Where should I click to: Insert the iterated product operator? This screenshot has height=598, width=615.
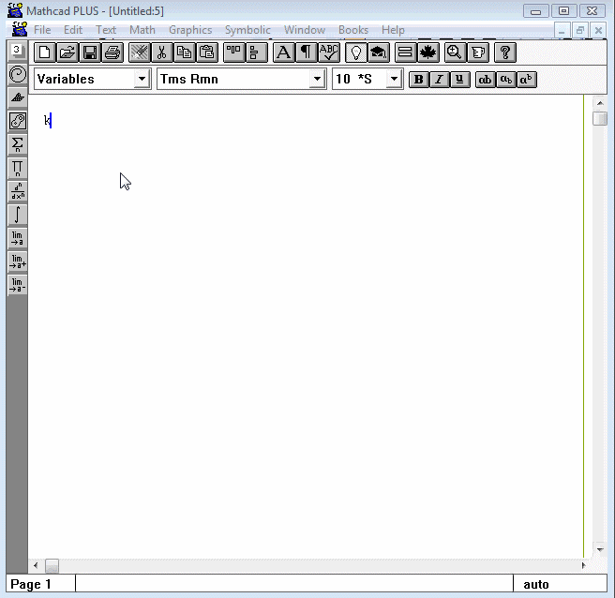coord(17,168)
